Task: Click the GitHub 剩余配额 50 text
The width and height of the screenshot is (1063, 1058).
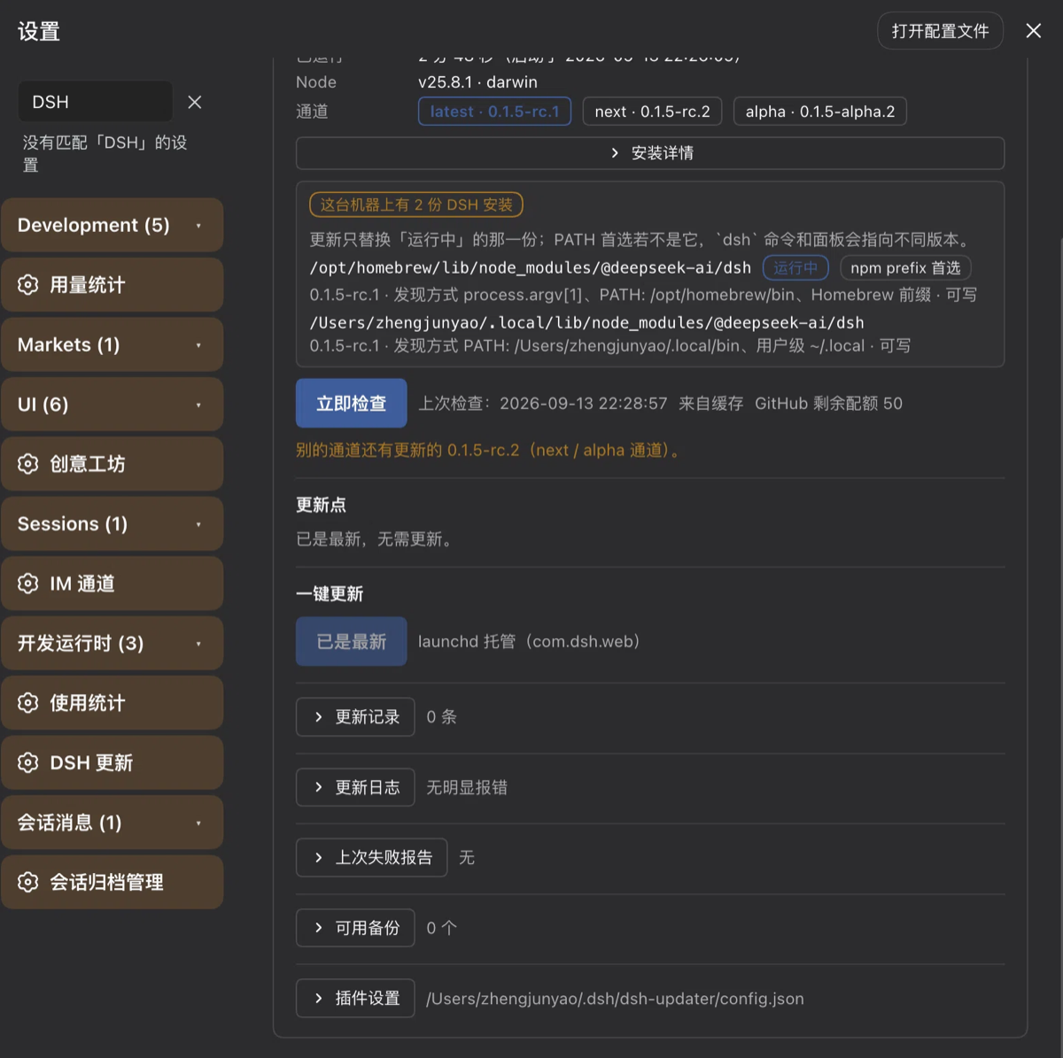Action: (x=828, y=404)
